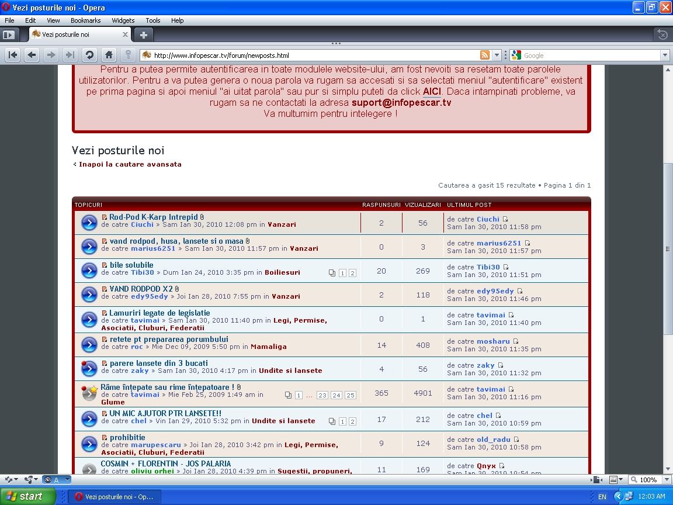
Task: Open the closed tabs trash icon
Action: tap(662, 34)
